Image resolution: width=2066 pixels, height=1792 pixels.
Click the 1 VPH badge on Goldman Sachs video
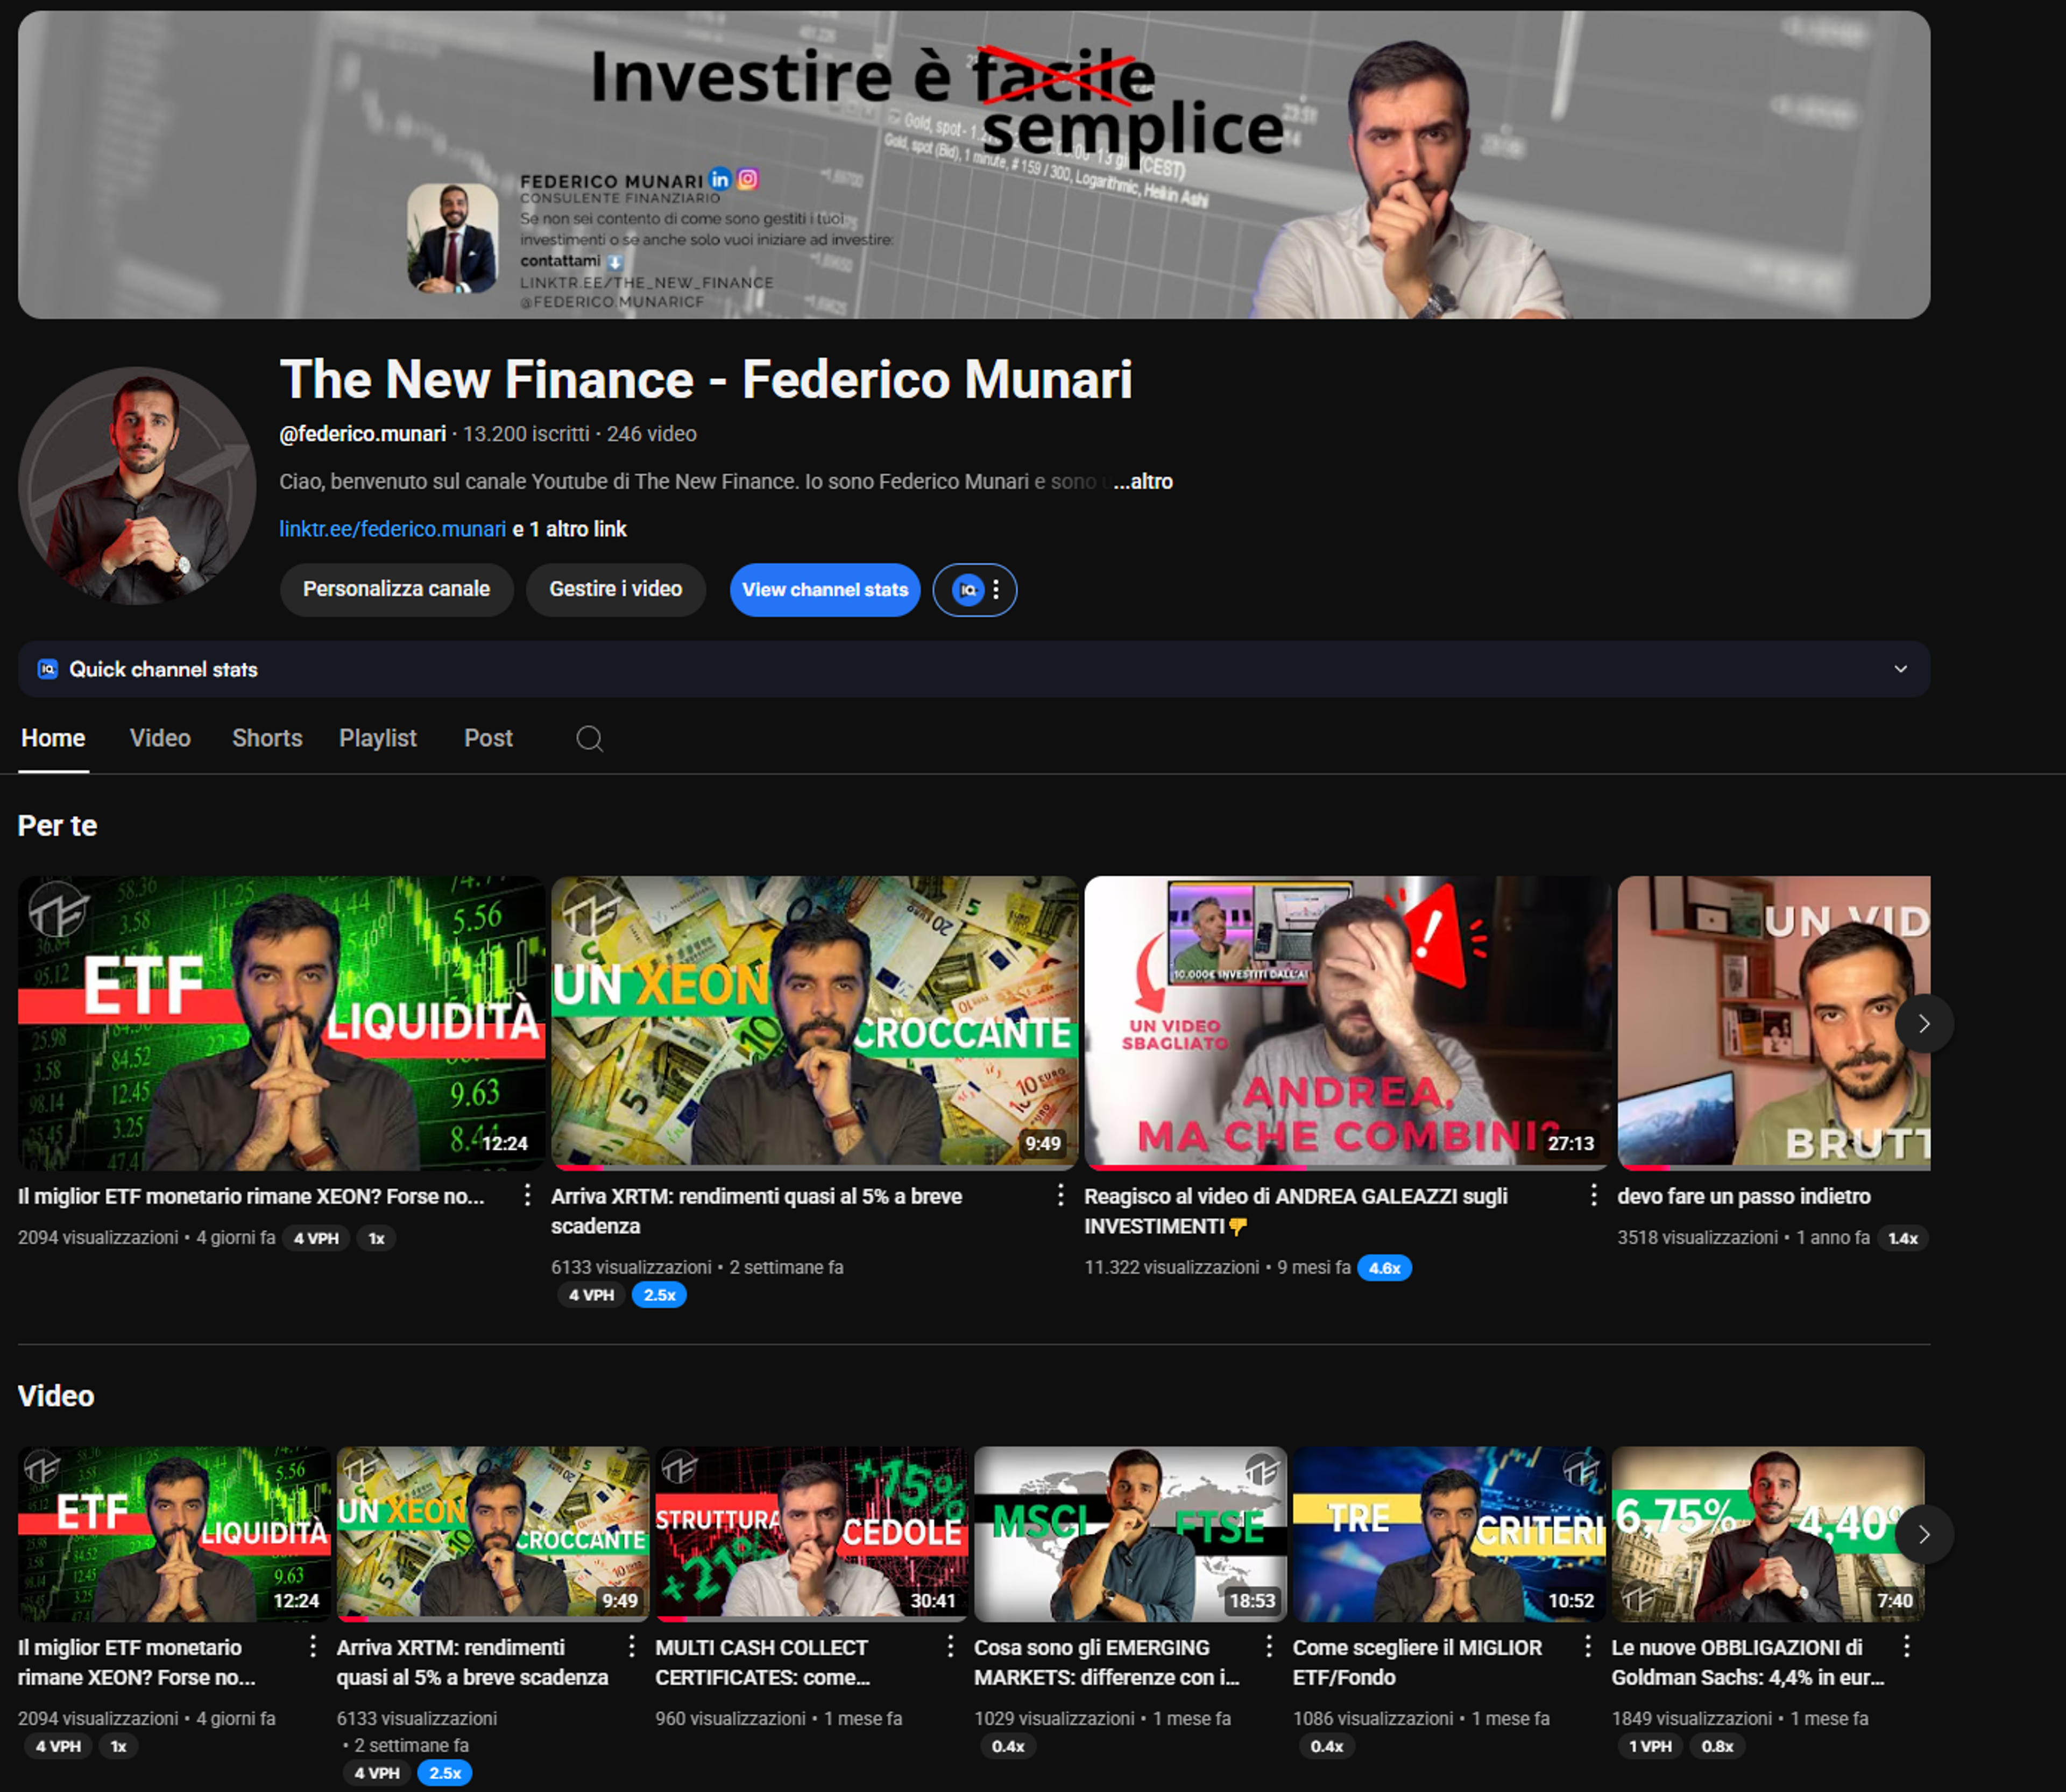tap(1650, 1746)
